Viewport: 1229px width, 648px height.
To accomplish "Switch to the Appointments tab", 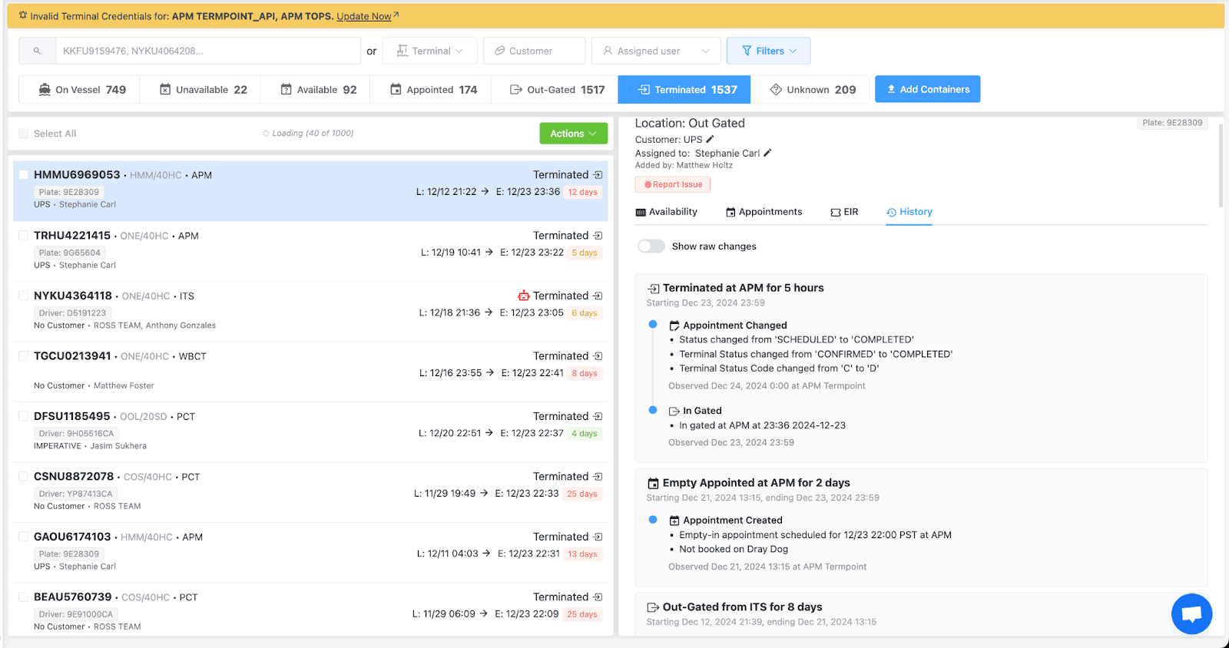I will point(764,212).
